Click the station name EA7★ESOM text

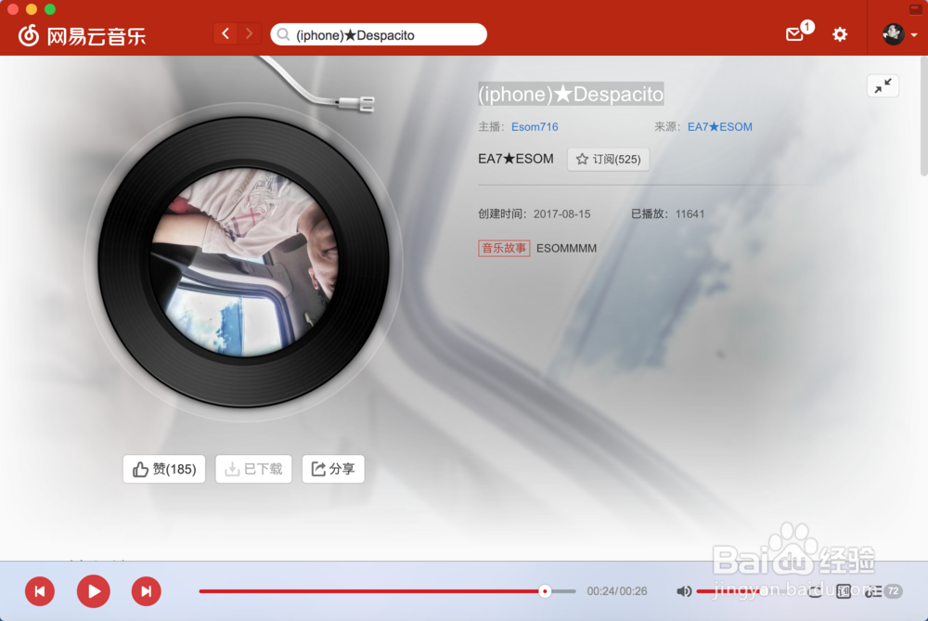pyautogui.click(x=515, y=159)
